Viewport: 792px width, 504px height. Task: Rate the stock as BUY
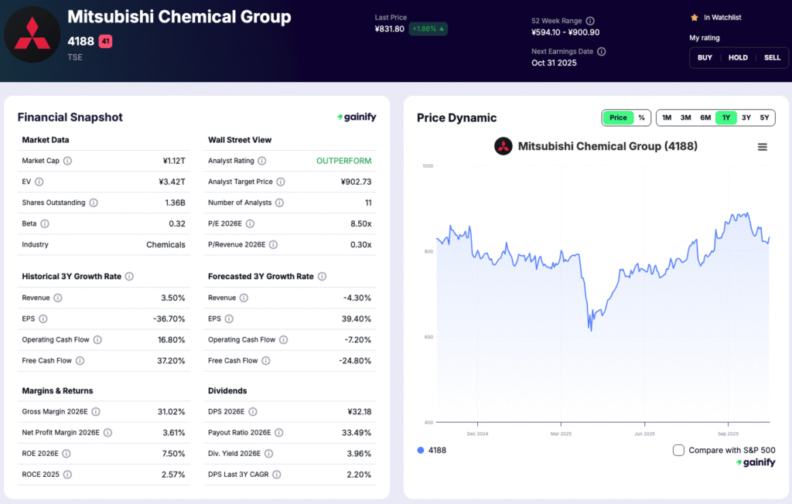[704, 57]
